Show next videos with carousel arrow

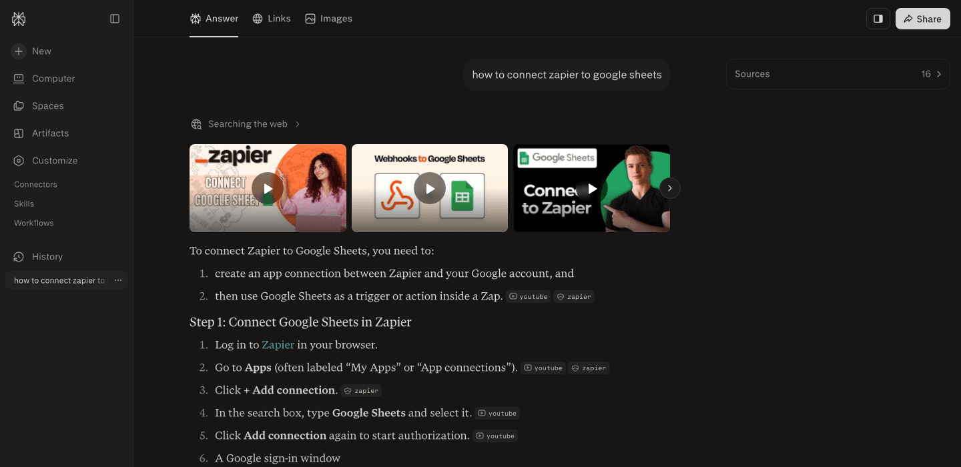(670, 189)
